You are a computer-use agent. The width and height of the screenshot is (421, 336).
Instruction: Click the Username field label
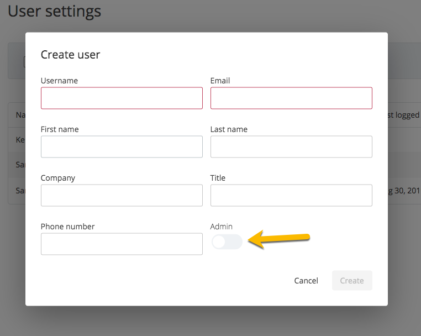59,81
